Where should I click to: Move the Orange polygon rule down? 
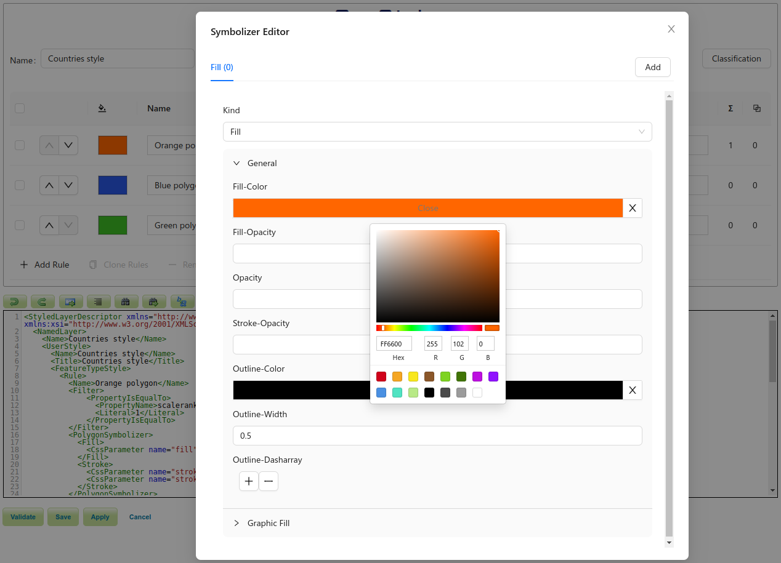68,145
